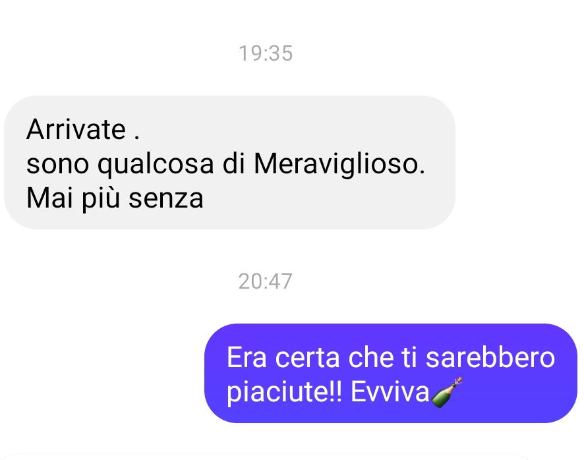Open the grey received message bubble
The image size is (584, 460).
pyautogui.click(x=229, y=162)
